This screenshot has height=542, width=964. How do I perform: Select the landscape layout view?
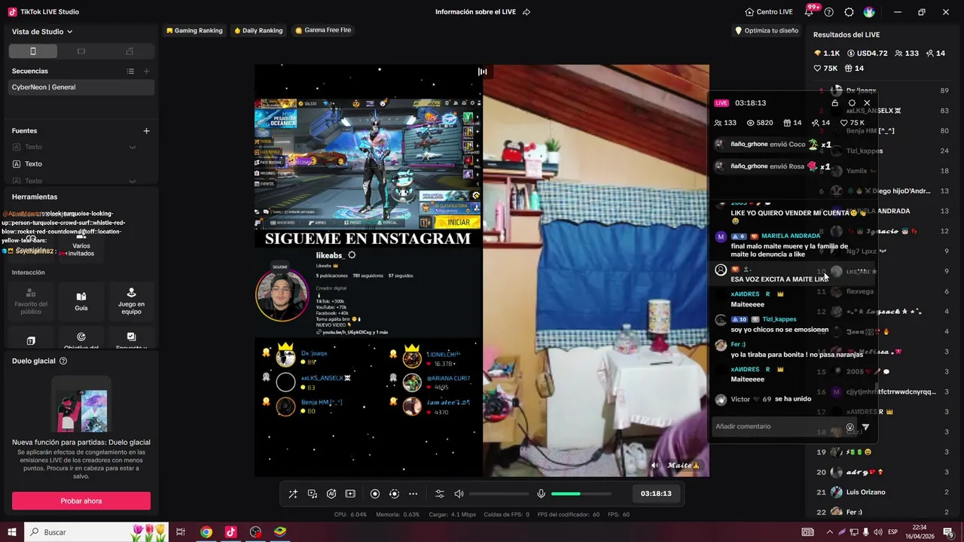[81, 51]
